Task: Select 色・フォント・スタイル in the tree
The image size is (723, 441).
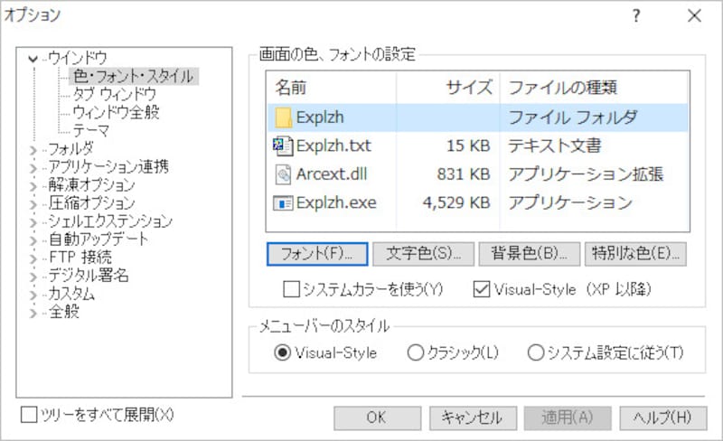Action: 133,76
